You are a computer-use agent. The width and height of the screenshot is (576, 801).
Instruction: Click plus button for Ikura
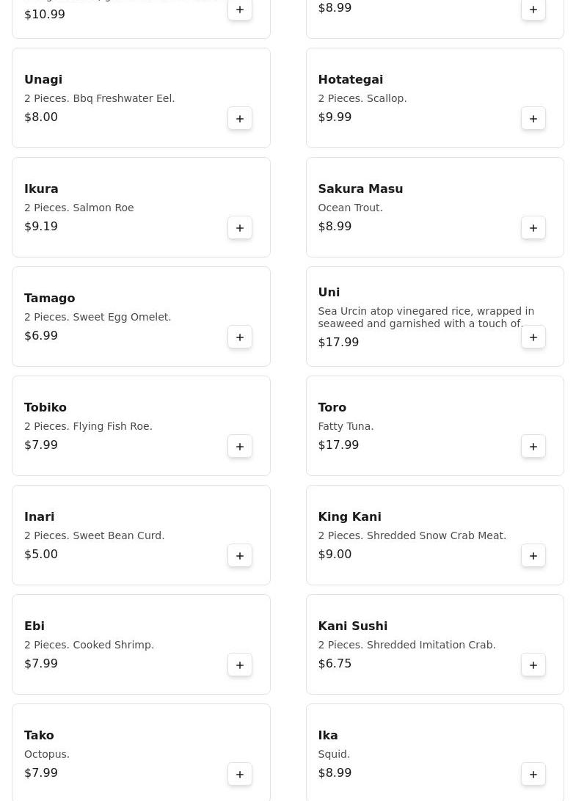click(x=240, y=228)
